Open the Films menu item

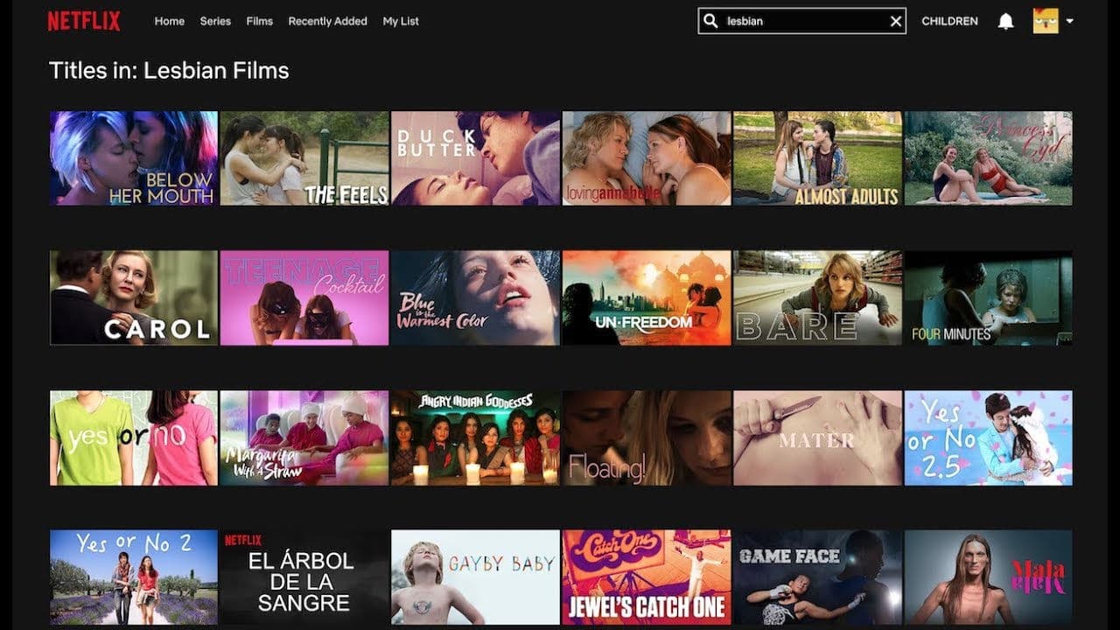[260, 21]
